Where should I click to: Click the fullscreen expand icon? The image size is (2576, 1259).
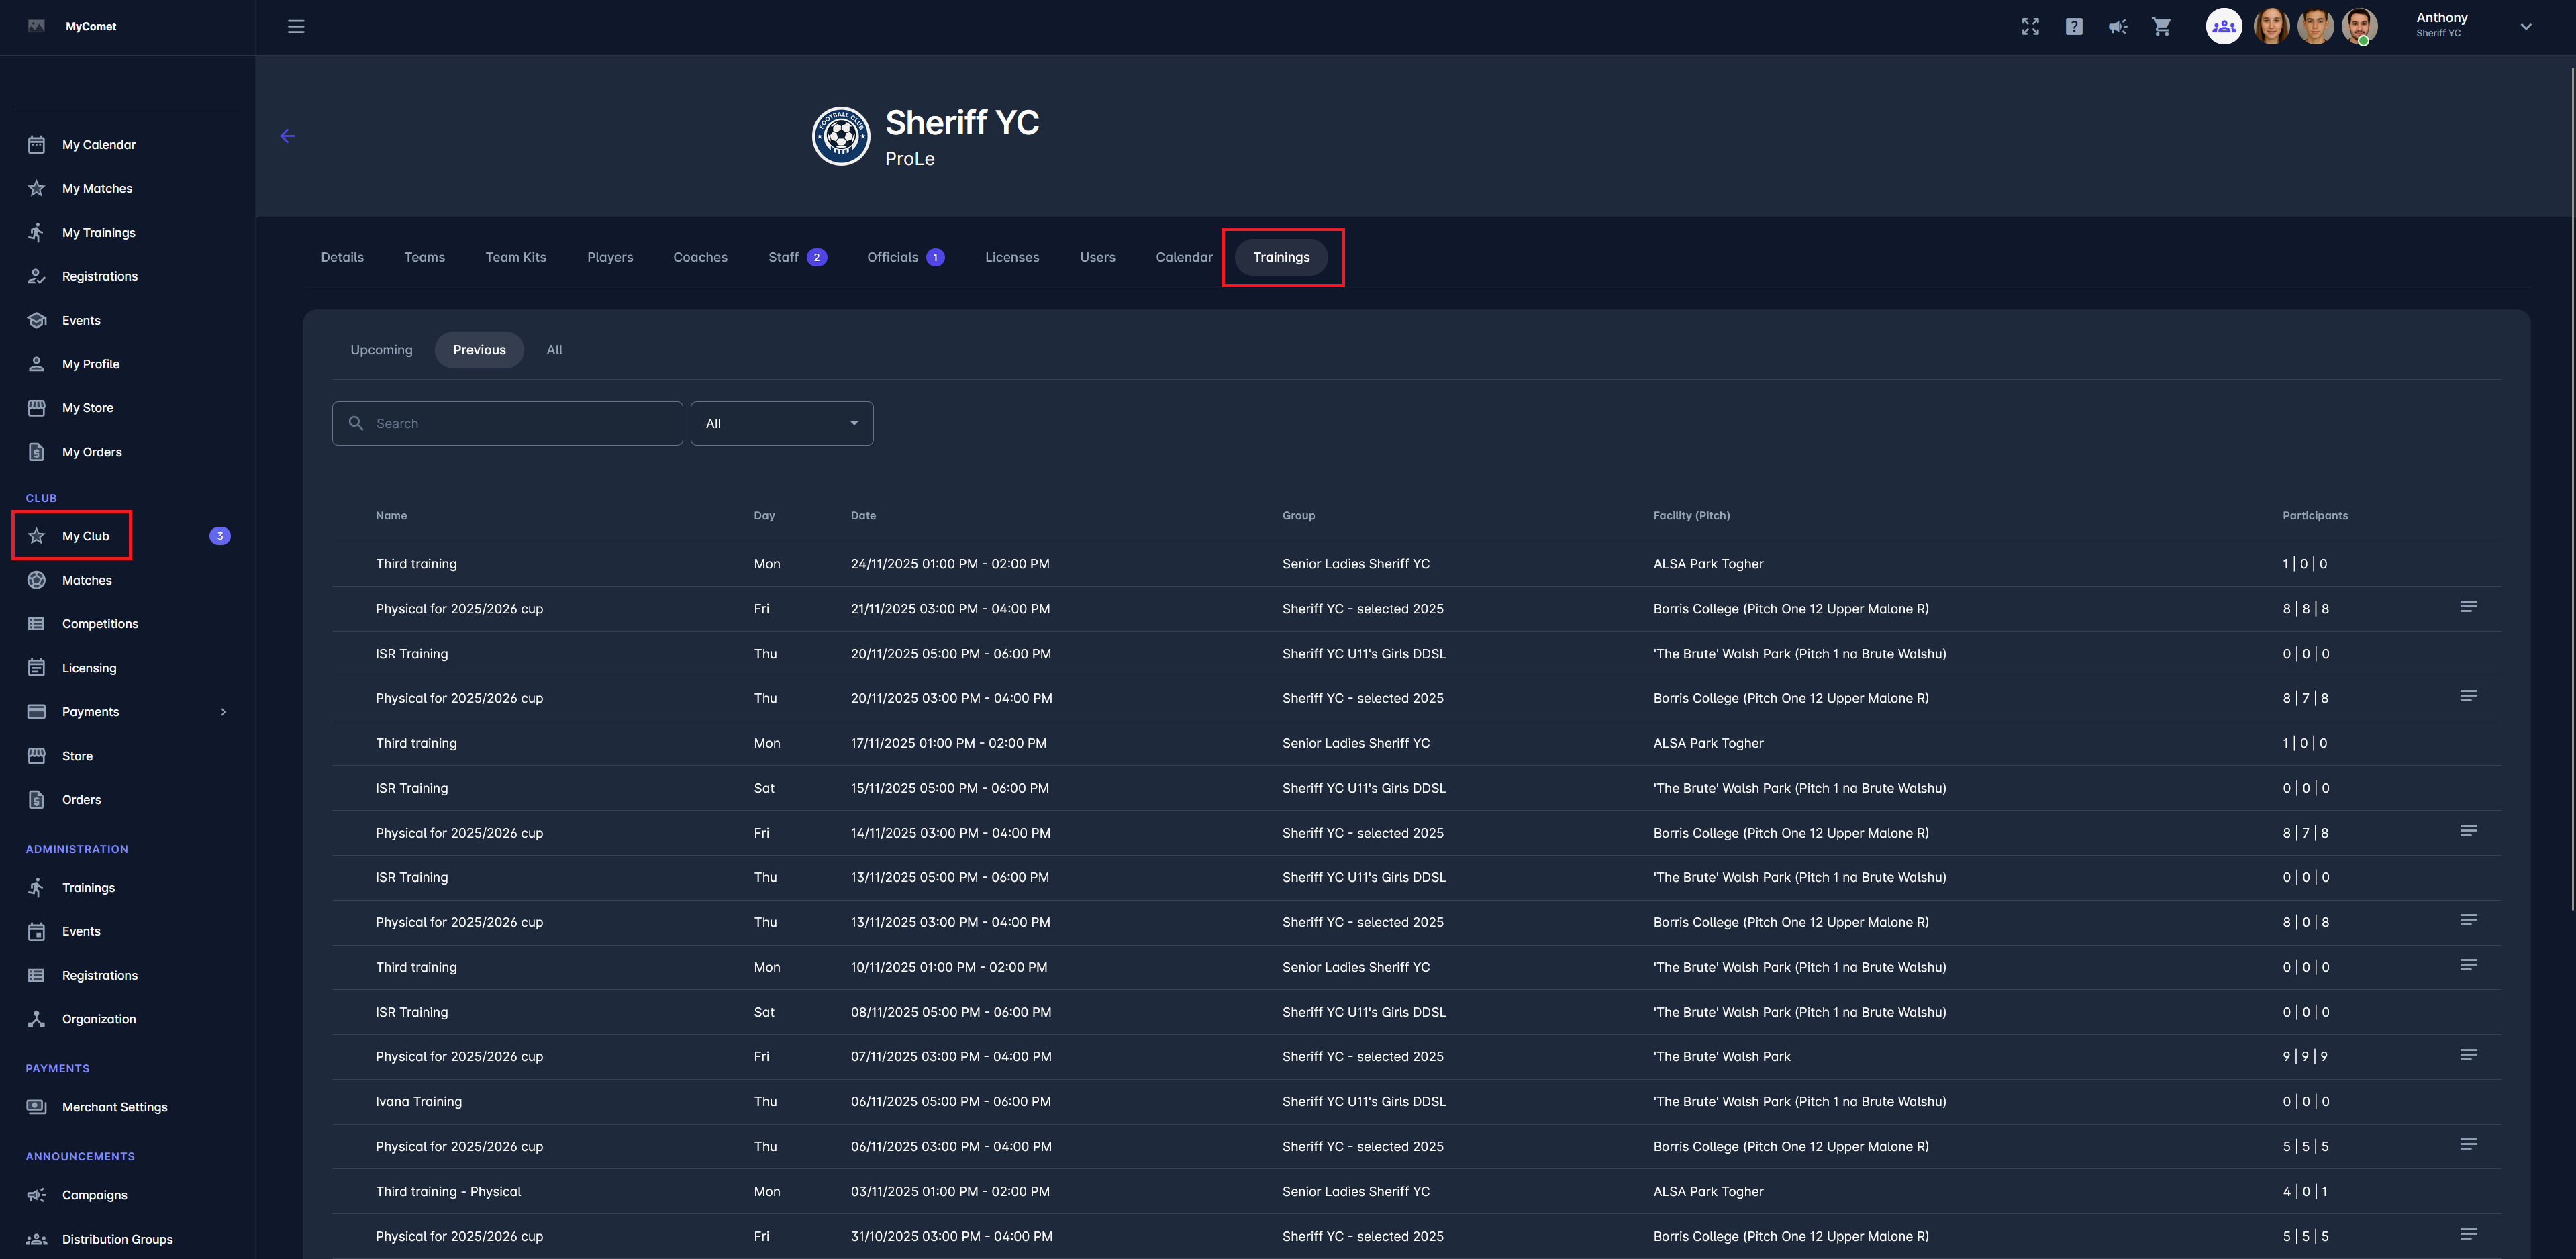click(2030, 27)
